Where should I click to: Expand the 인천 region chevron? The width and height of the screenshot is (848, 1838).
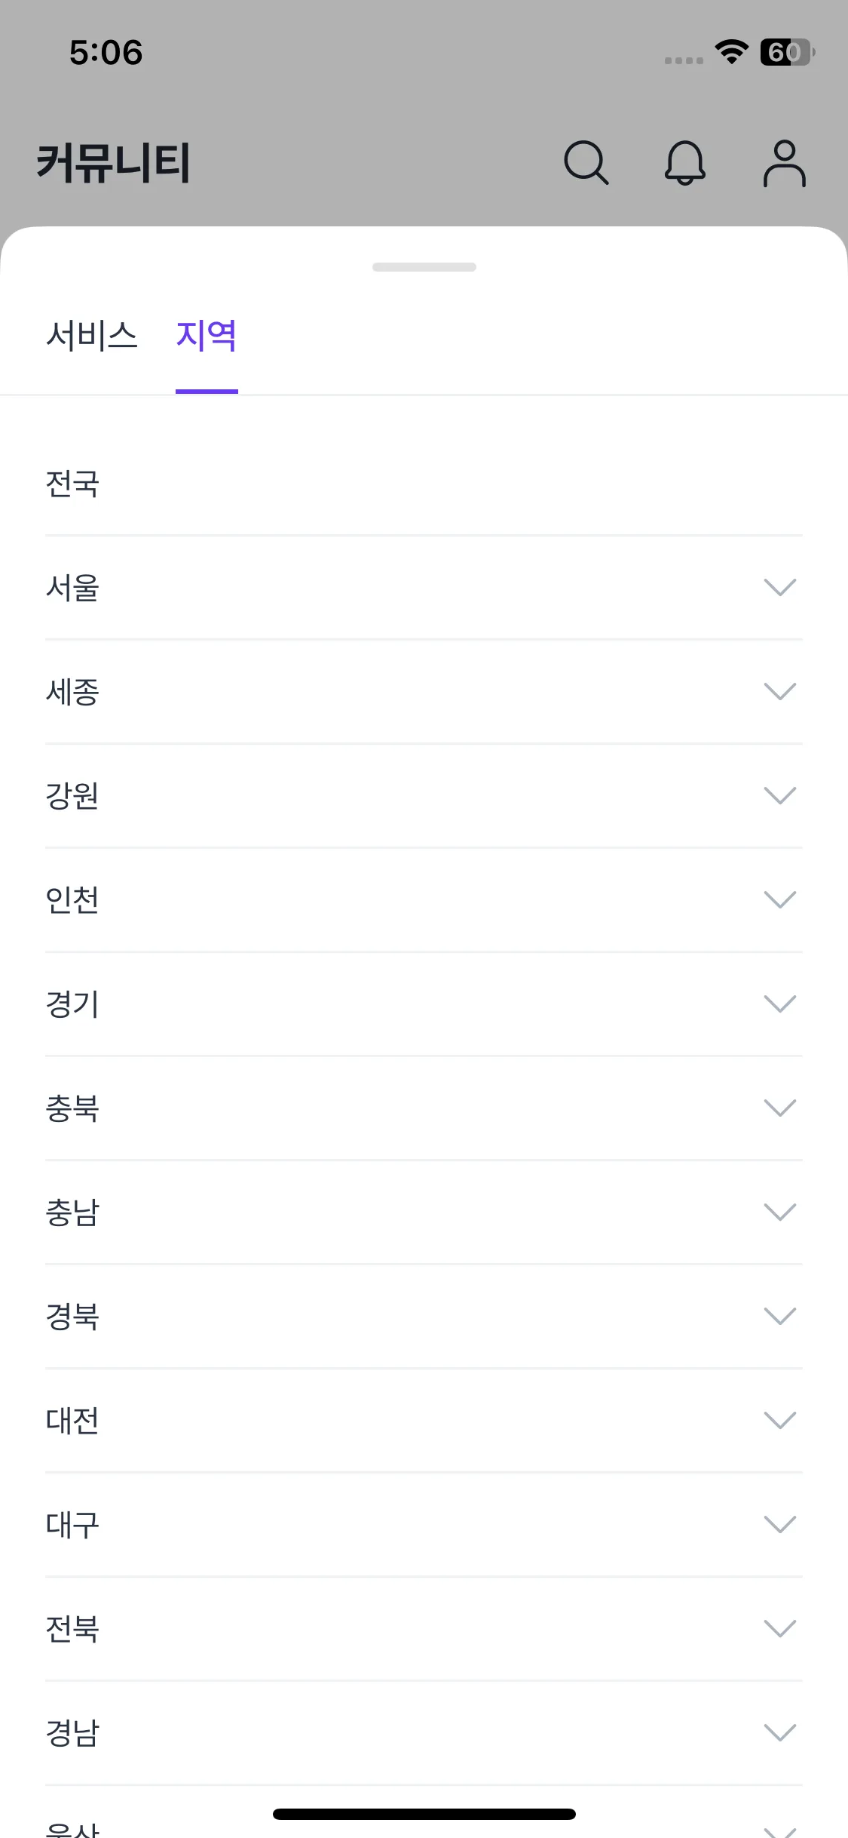coord(779,899)
